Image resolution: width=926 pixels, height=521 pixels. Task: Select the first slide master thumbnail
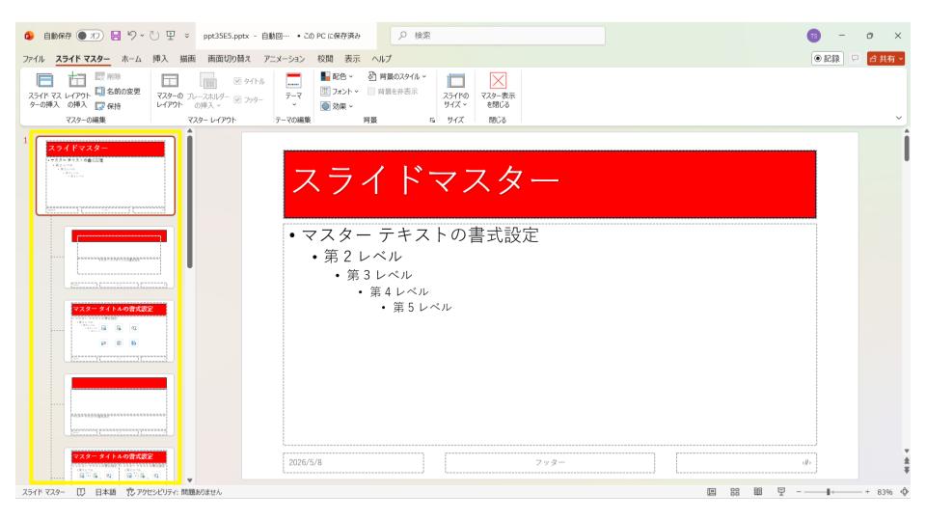(105, 176)
